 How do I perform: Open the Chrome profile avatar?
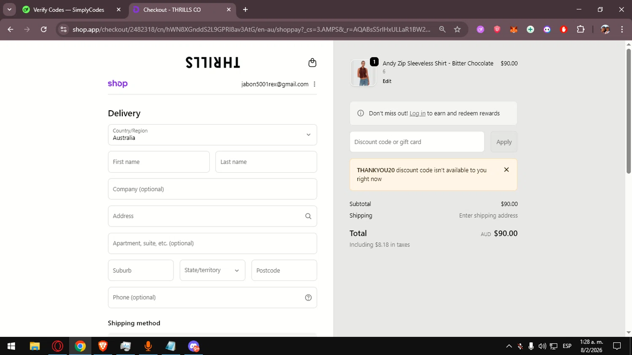click(x=605, y=29)
